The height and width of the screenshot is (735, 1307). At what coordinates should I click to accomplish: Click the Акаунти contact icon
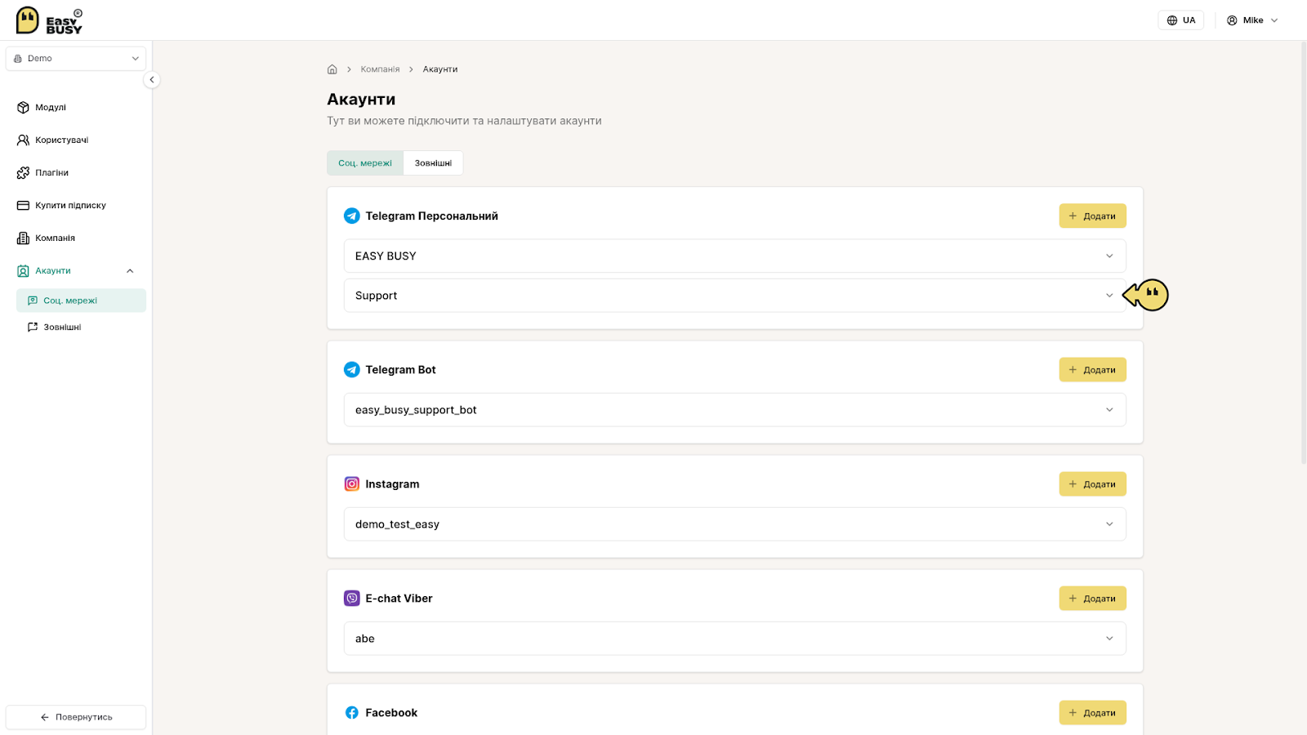[x=23, y=270]
